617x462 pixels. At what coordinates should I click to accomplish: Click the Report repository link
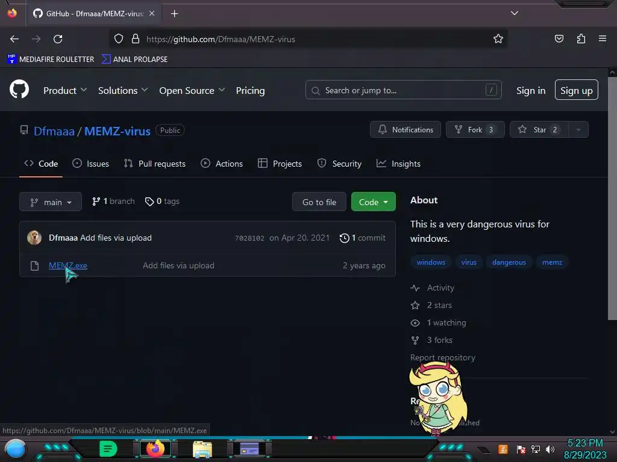click(443, 357)
